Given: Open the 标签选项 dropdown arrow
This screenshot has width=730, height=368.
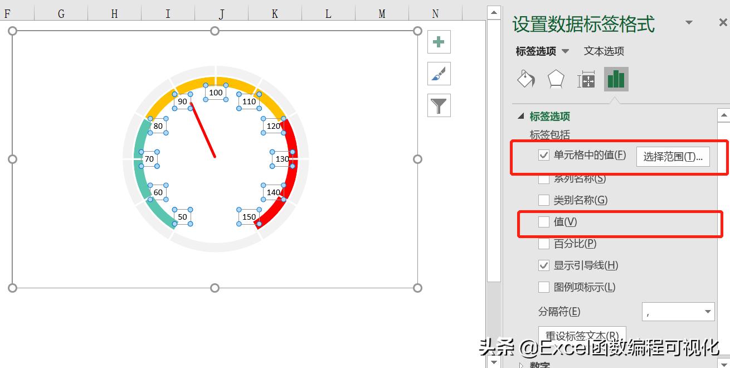Looking at the screenshot, I should (567, 51).
